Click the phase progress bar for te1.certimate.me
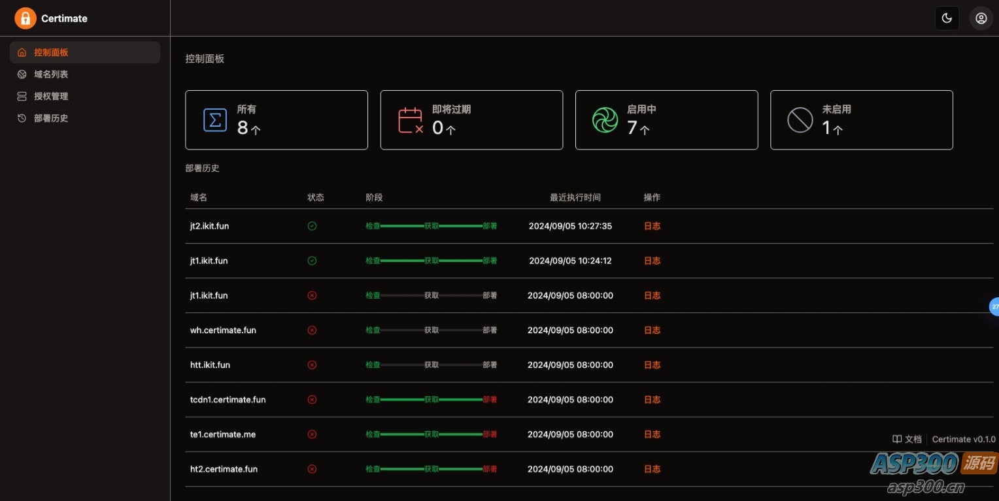The image size is (999, 501). click(x=432, y=434)
